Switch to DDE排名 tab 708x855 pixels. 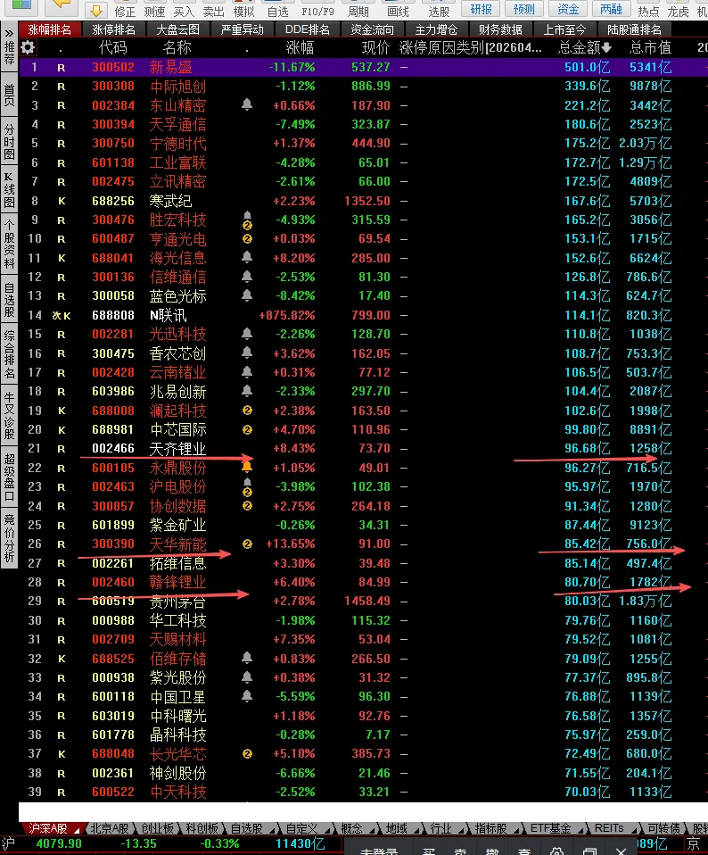(307, 30)
